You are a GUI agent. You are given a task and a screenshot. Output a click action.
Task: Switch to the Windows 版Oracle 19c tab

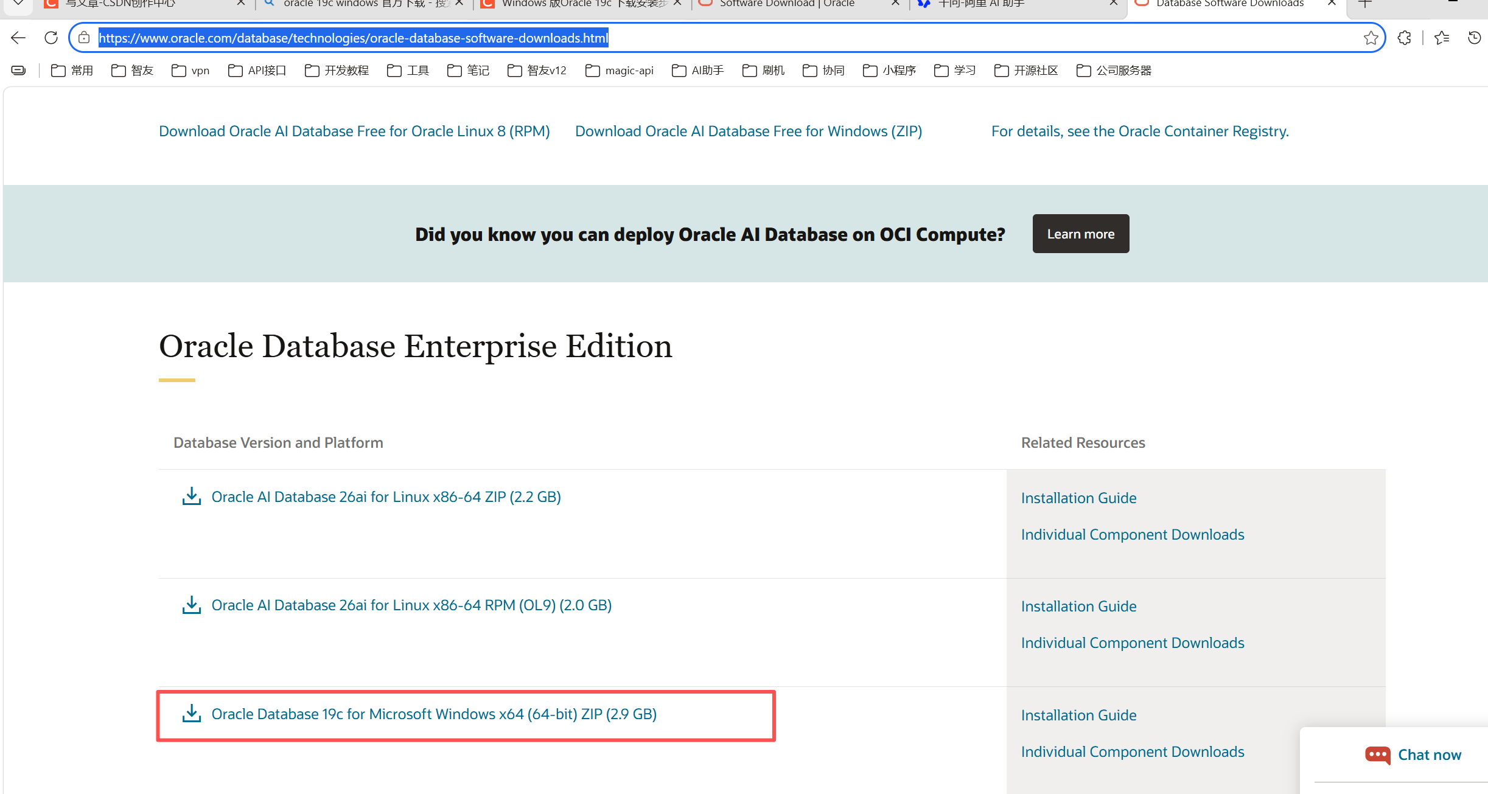click(583, 4)
